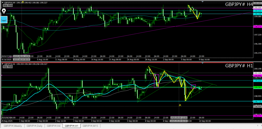Click the 197.220 price on H4 scale
This screenshot has height=129, width=262.
point(257,35)
